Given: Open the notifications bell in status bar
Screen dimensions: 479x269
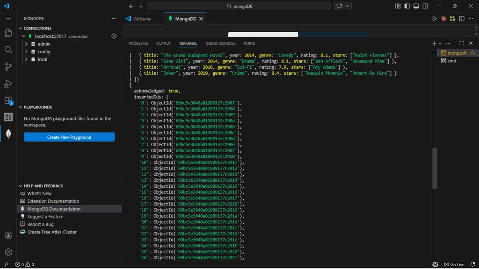Looking at the screenshot, I should (x=472, y=264).
